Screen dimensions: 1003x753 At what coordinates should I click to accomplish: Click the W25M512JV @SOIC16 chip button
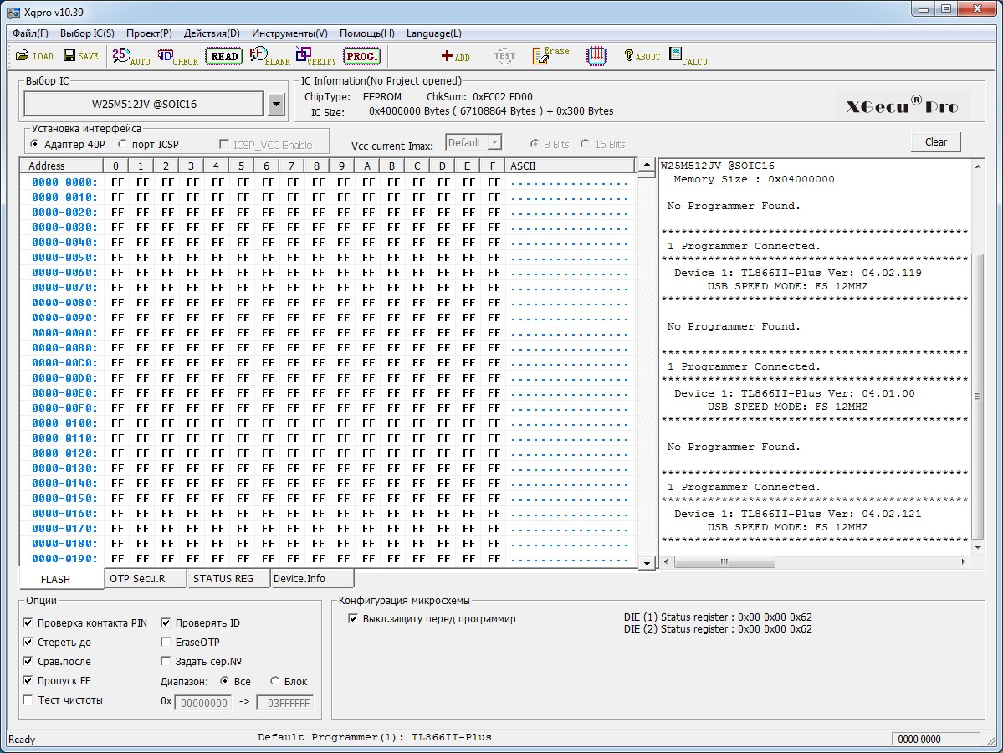coord(144,105)
